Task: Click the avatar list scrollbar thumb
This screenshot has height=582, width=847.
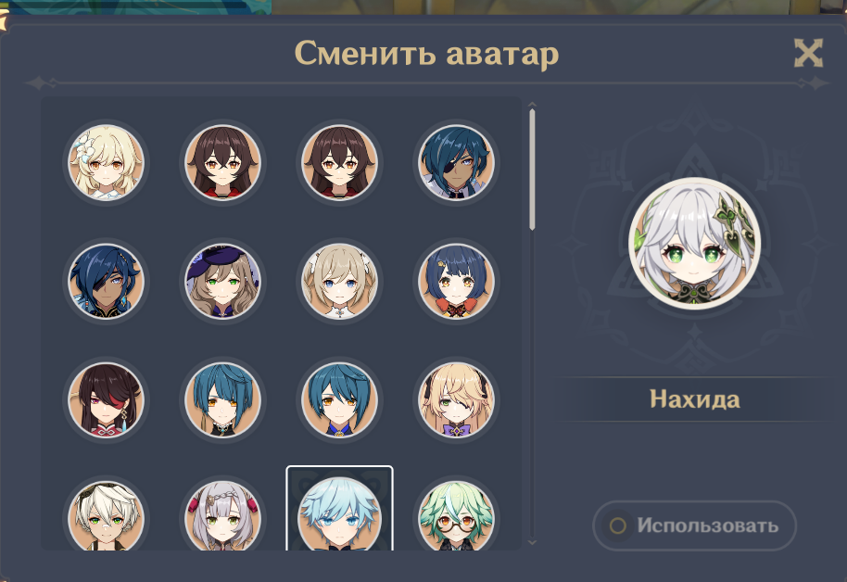Action: [x=532, y=170]
